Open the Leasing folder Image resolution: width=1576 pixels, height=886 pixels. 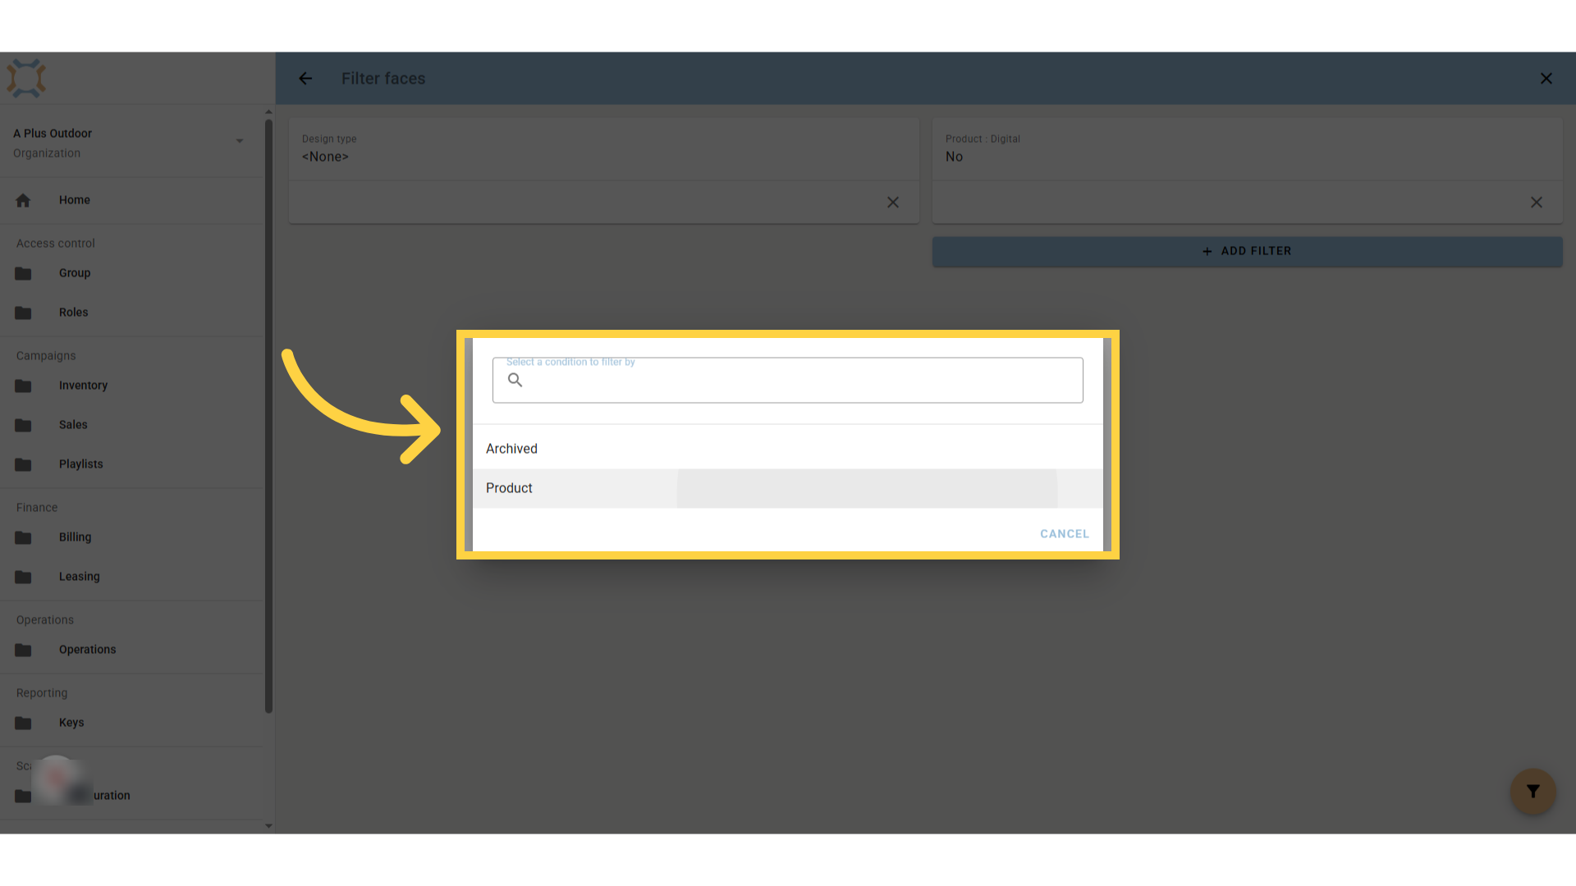pos(131,577)
